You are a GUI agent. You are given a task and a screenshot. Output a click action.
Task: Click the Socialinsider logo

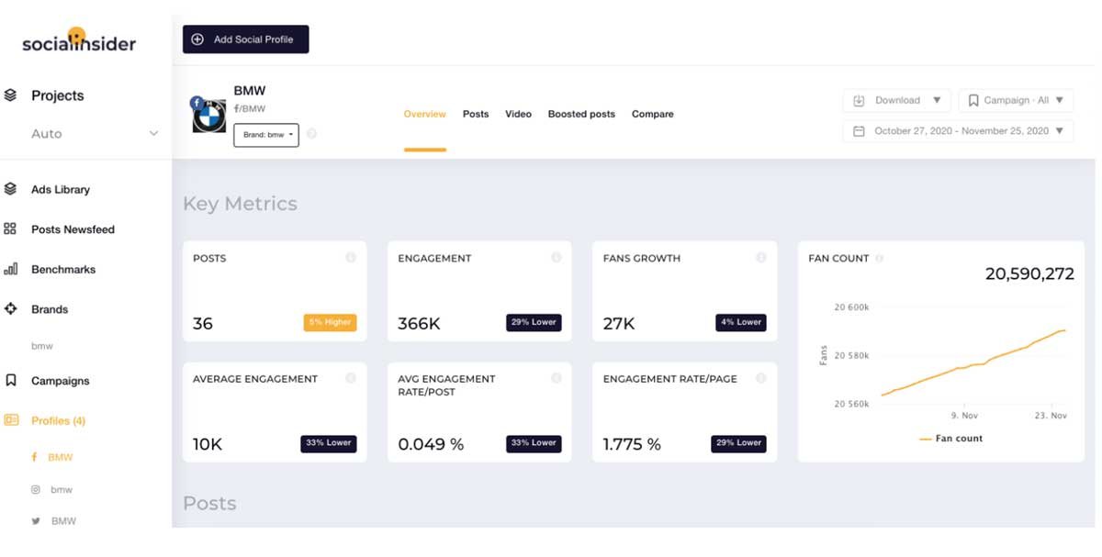79,40
